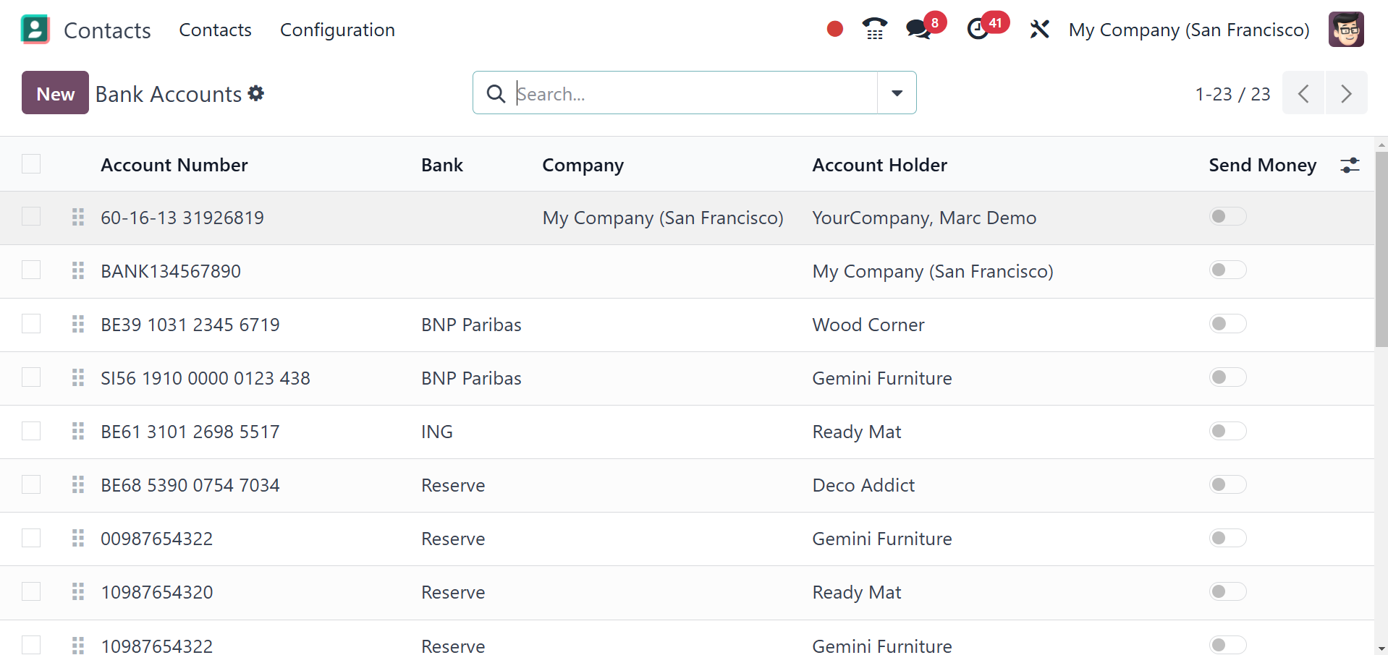
Task: Click the Bank Accounts gear settings icon
Action: click(256, 93)
